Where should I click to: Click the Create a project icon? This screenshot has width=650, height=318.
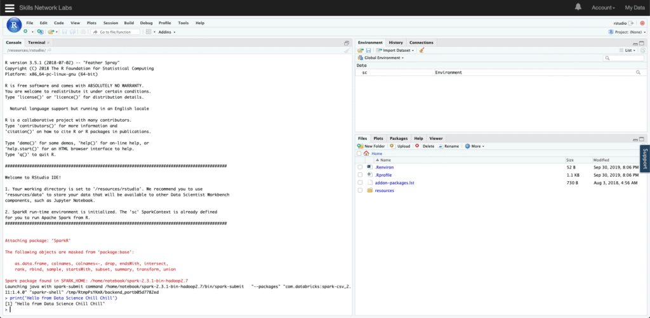point(40,32)
